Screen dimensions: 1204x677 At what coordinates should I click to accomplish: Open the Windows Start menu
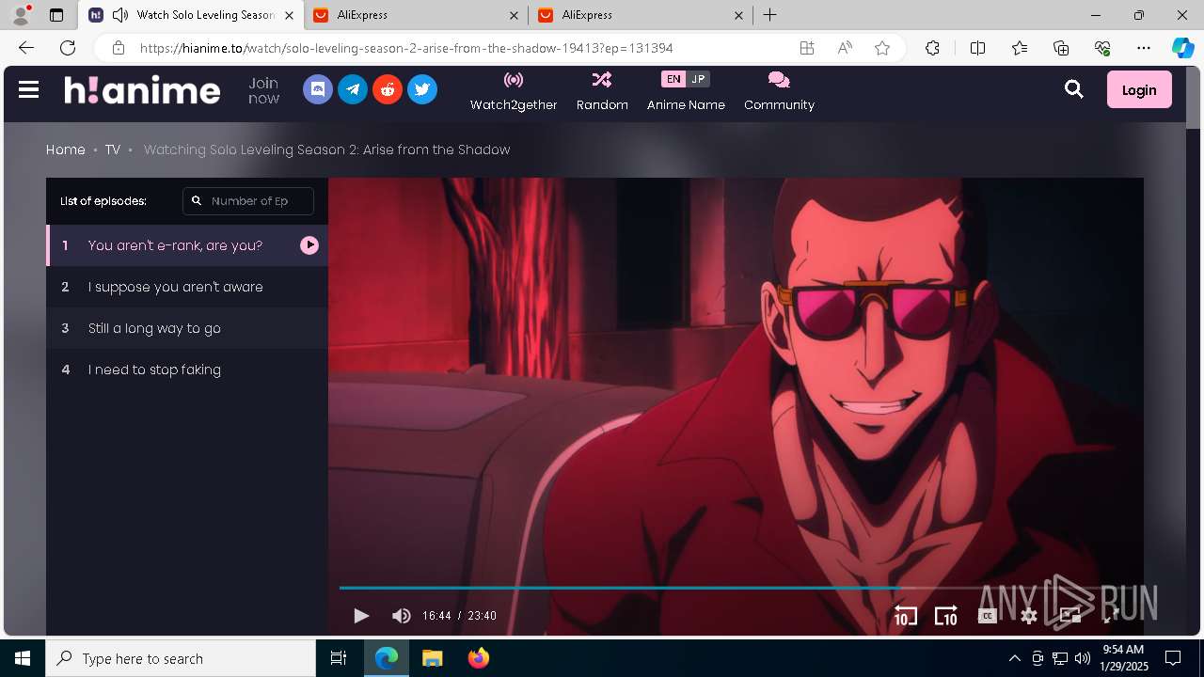click(23, 658)
